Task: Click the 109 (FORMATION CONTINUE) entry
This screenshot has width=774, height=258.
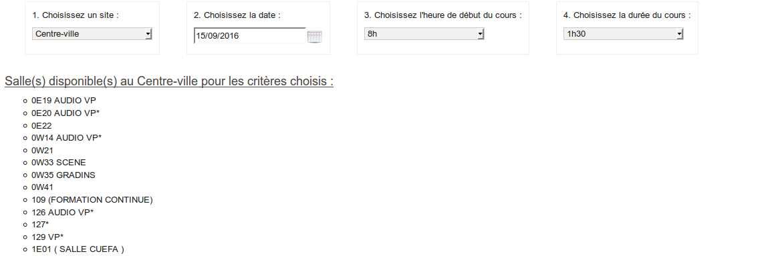Action: coord(92,200)
